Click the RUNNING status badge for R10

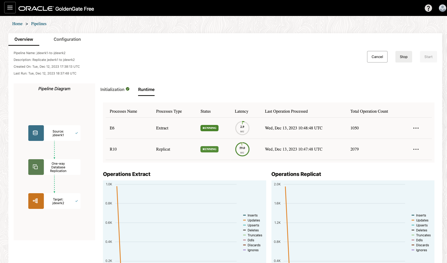click(209, 149)
